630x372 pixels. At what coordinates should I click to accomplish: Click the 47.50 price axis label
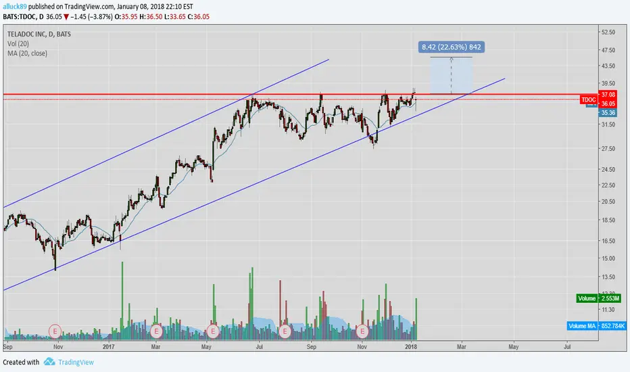click(x=608, y=50)
